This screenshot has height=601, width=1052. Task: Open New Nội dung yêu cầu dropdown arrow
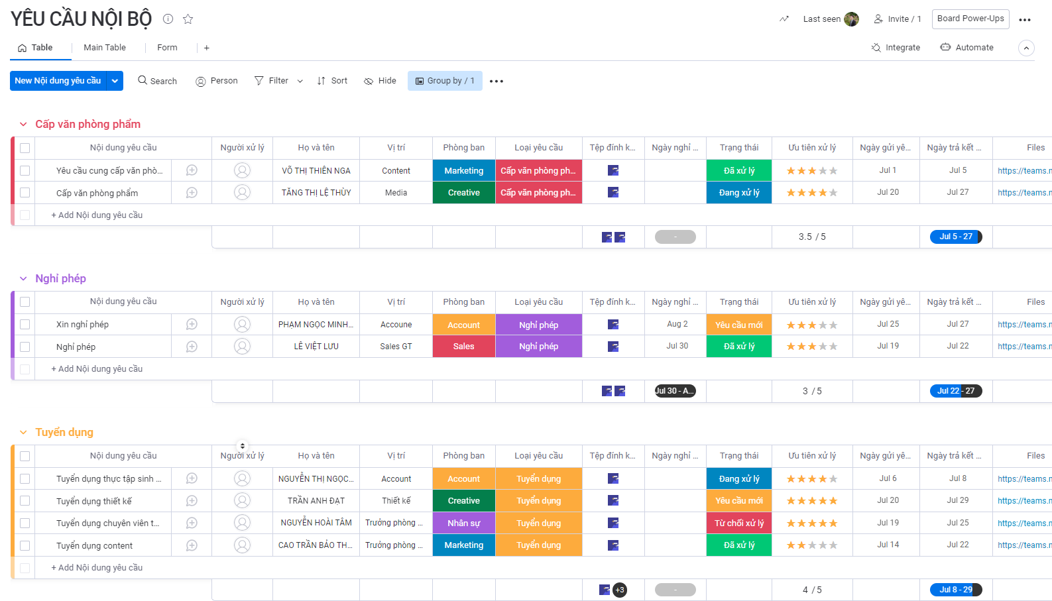coord(115,81)
